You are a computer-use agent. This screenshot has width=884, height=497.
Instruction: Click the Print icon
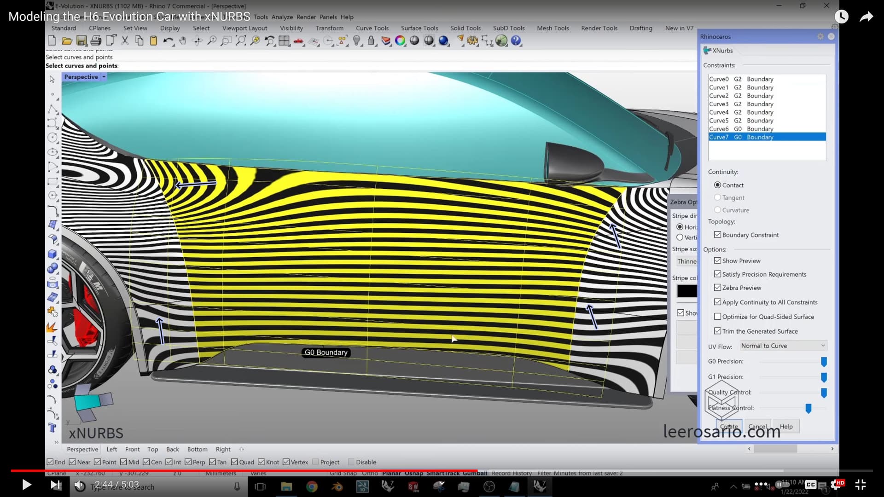(96, 41)
